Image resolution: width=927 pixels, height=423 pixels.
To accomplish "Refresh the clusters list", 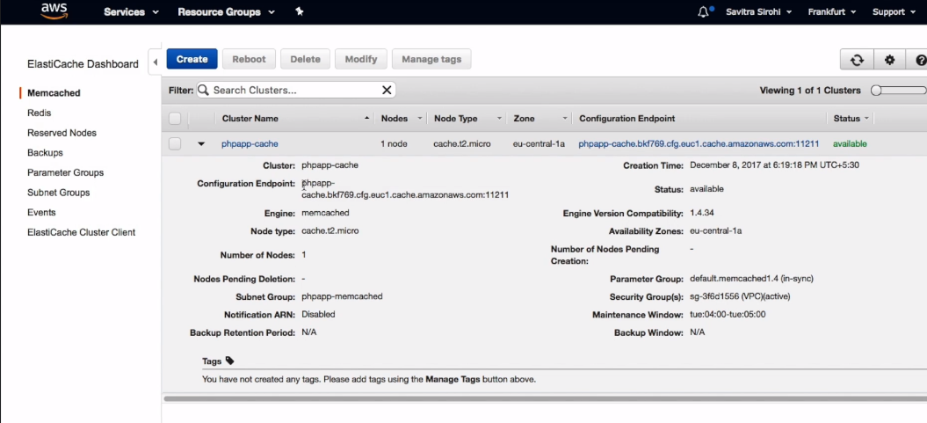I will 857,60.
